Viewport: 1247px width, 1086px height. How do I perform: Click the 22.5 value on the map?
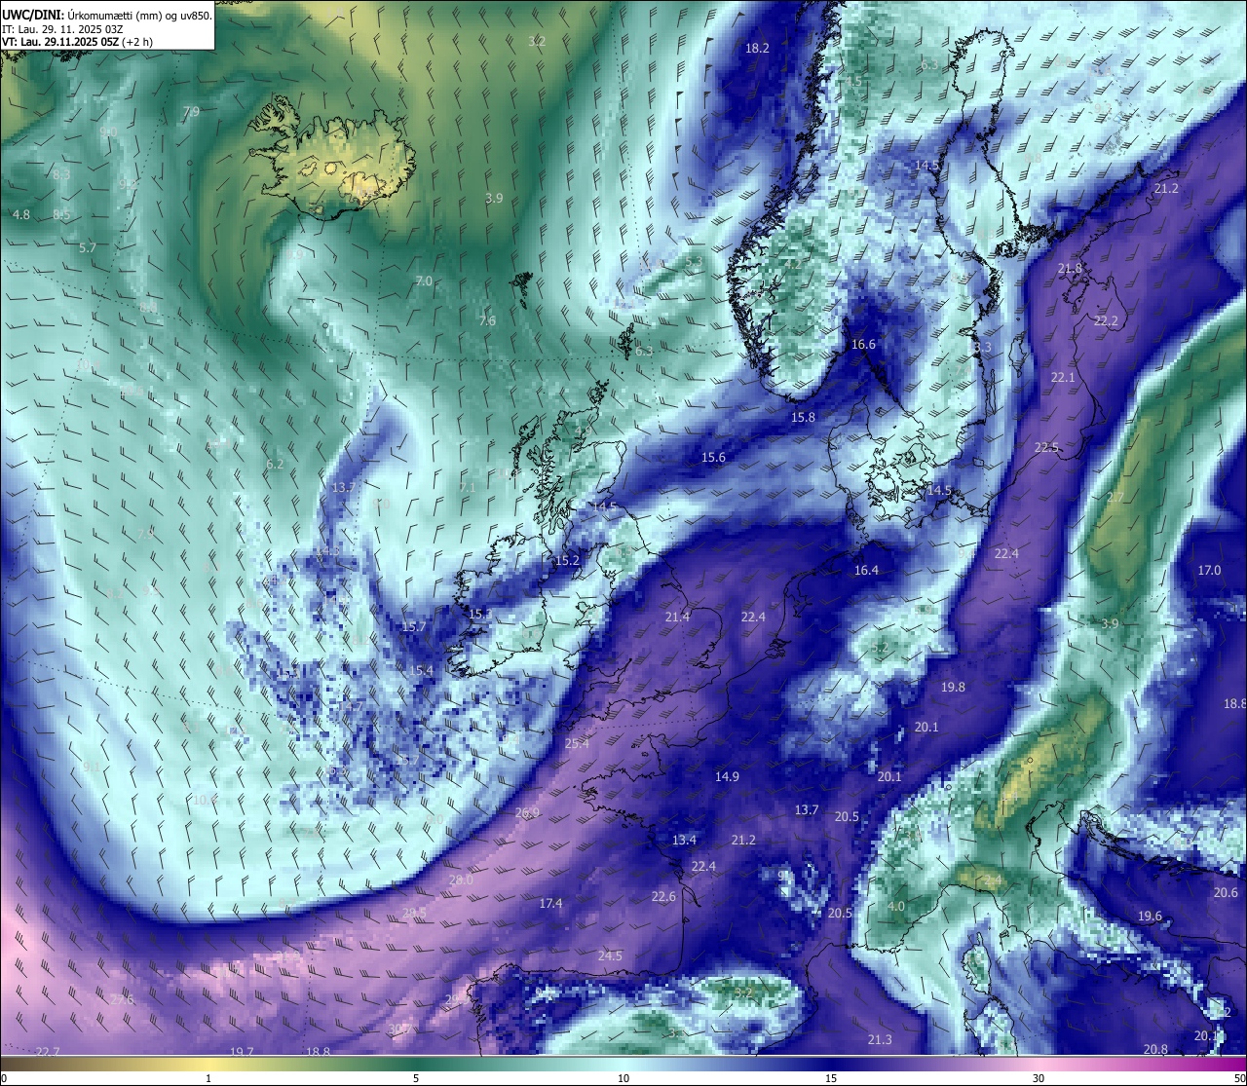1046,447
